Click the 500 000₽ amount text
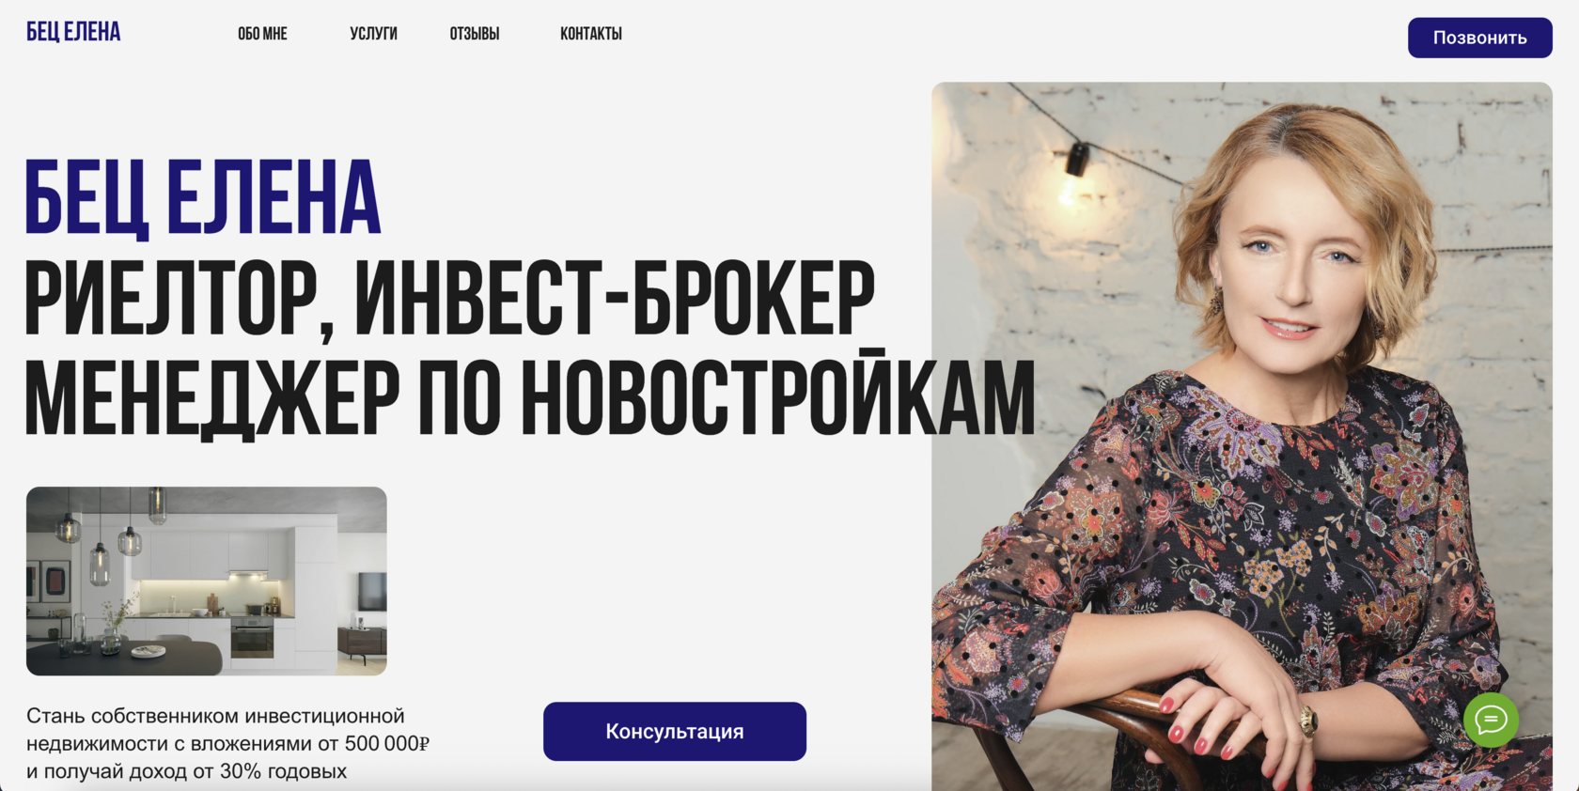This screenshot has width=1579, height=791. pos(386,743)
